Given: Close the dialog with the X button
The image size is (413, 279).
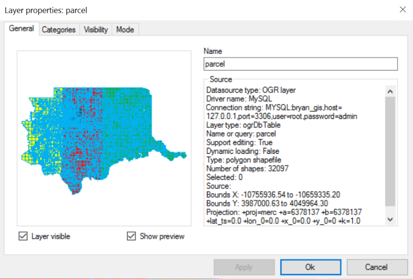Looking at the screenshot, I should pos(403,9).
